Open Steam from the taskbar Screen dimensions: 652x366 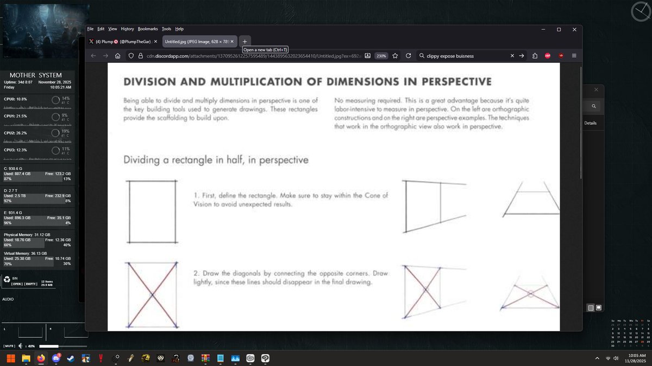click(71, 358)
